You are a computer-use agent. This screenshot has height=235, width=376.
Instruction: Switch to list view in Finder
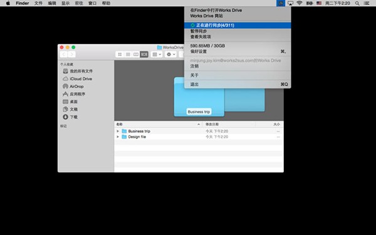coord(128,55)
